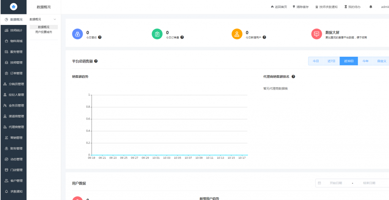Screen dimensions: 389x200
Task: Click the home logo icon in sidebar header
Action: 13,7
